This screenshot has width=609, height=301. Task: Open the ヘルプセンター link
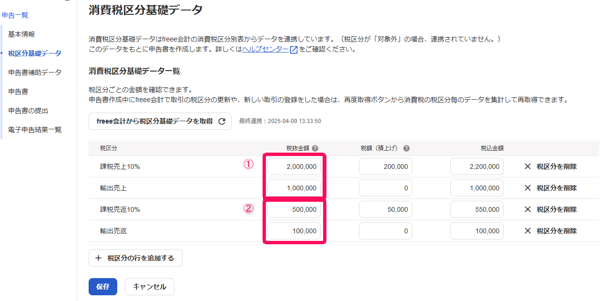(265, 49)
